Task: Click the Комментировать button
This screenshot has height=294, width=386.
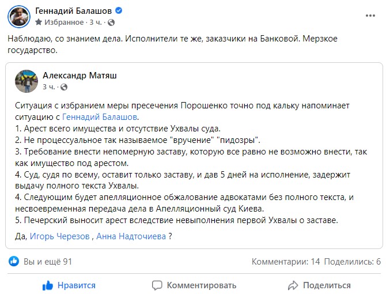Action: click(x=194, y=285)
